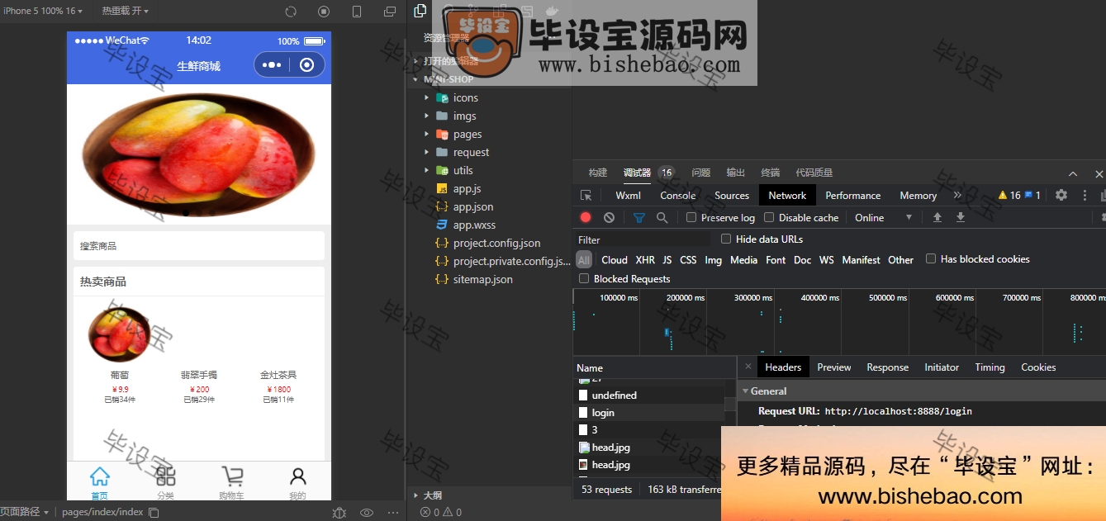Tap the mini program close circle button

point(306,65)
